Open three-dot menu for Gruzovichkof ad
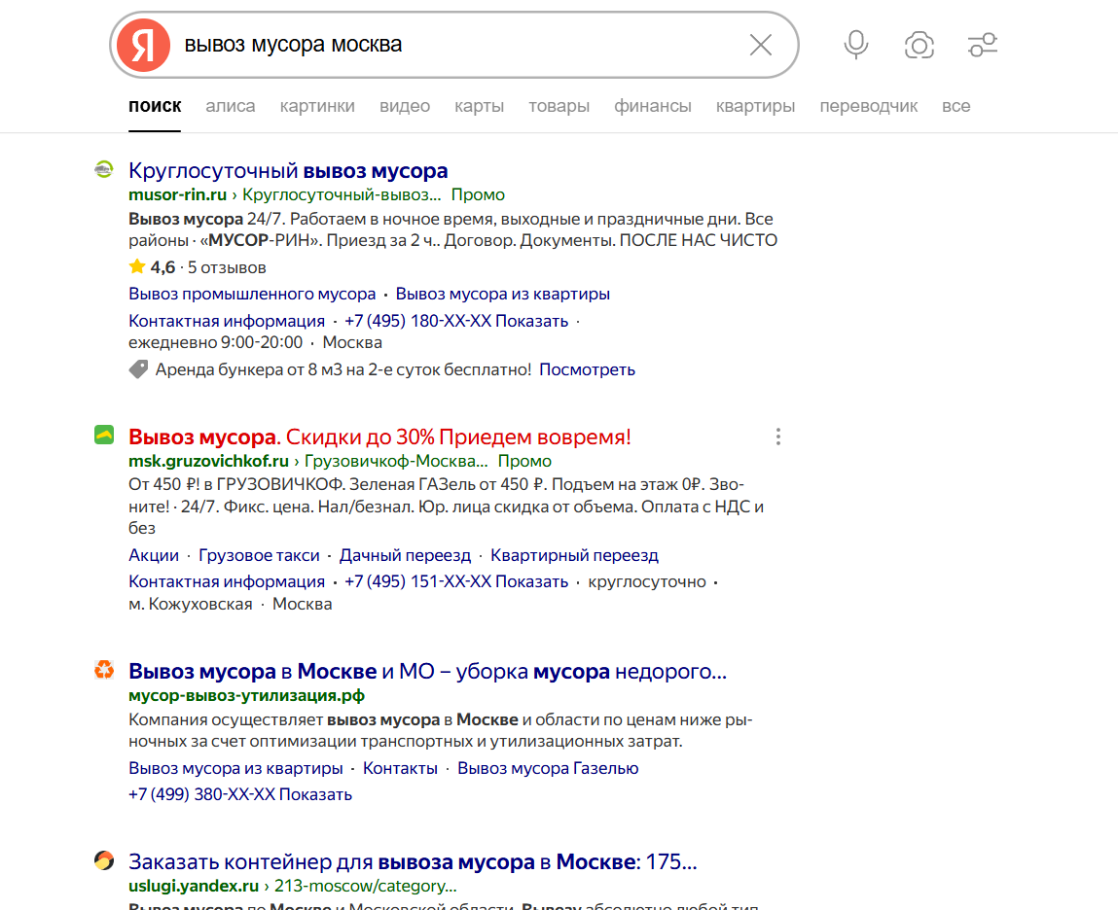Screen dimensions: 1118x910 tap(777, 437)
